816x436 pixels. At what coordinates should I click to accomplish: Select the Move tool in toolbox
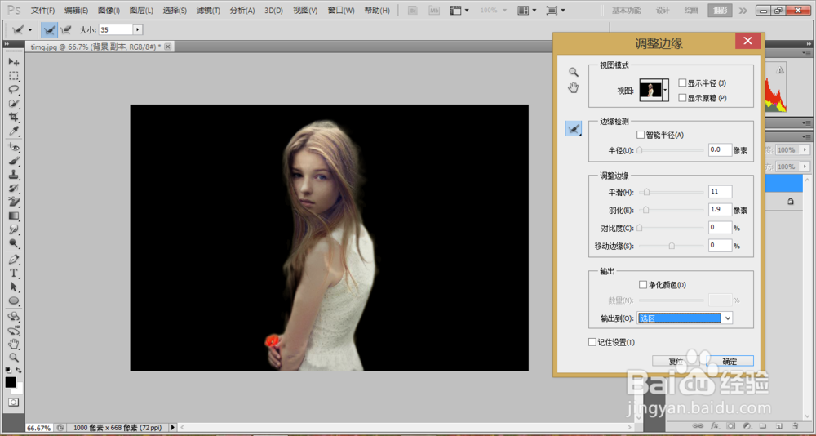(14, 61)
